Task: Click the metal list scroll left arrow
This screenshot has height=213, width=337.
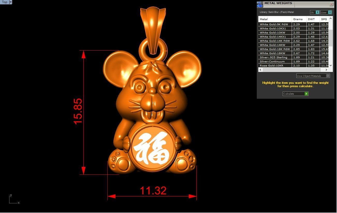Action: tap(261, 70)
